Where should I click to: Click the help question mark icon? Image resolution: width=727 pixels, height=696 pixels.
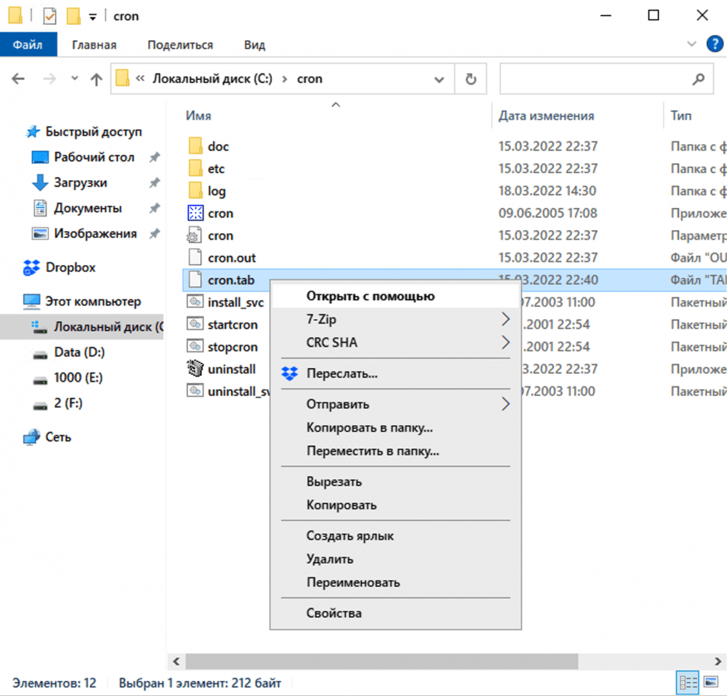[714, 44]
